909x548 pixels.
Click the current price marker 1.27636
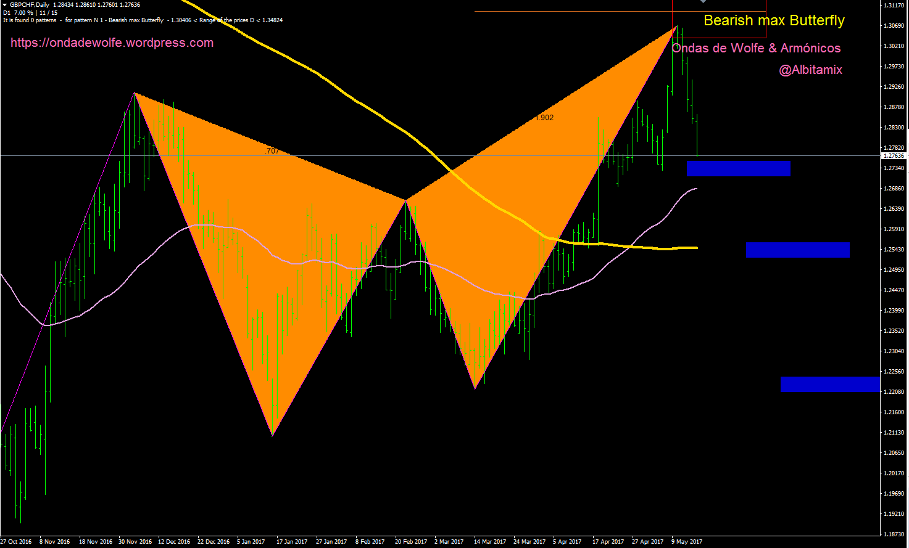(894, 156)
